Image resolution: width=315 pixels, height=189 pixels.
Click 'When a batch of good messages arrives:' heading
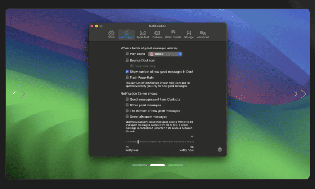pos(149,48)
